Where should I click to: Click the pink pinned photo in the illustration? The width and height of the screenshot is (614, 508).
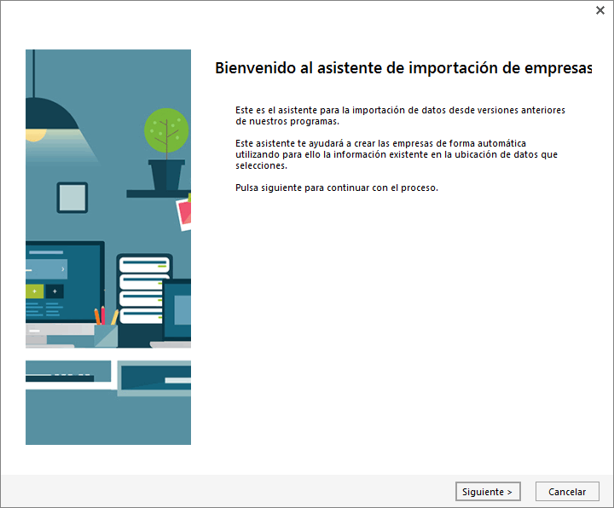(183, 213)
